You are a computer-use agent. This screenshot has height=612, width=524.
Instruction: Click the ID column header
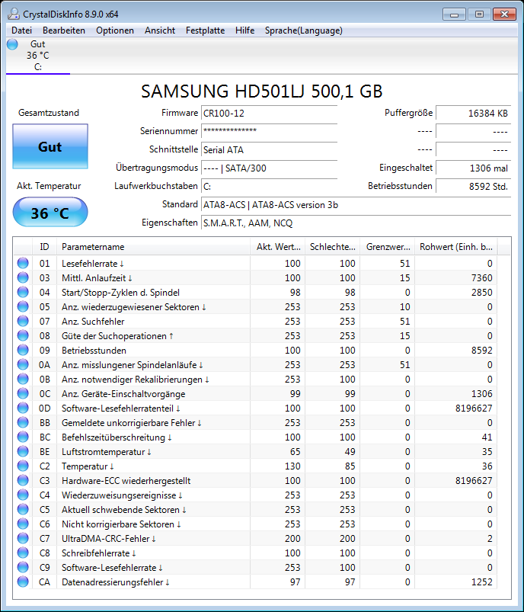(x=44, y=247)
